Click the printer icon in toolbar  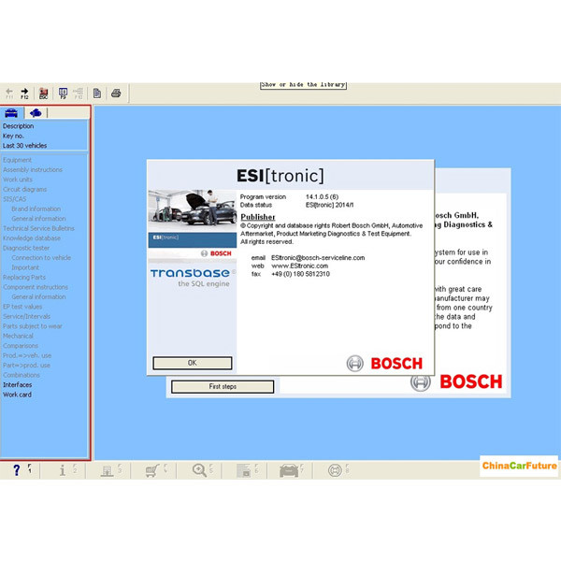(x=116, y=93)
